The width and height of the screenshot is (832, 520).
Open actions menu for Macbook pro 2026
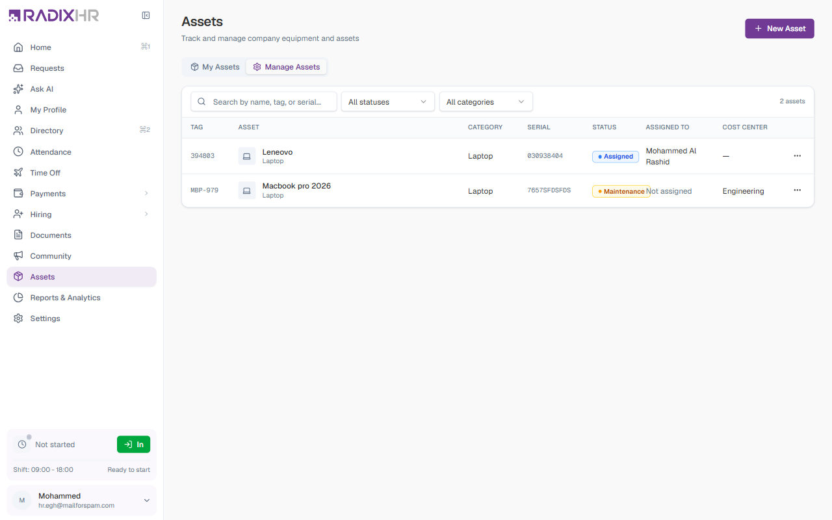click(798, 190)
